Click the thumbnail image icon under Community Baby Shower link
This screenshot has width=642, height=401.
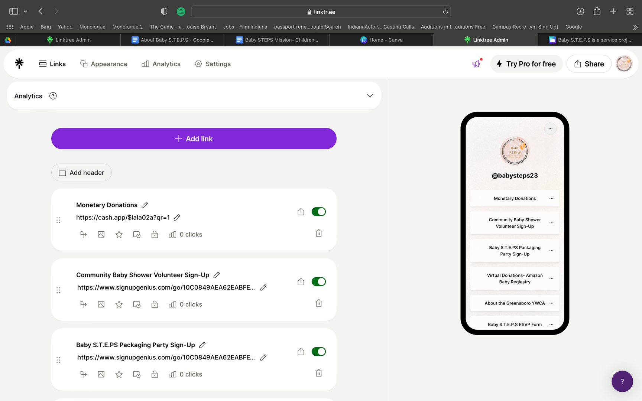tap(101, 304)
